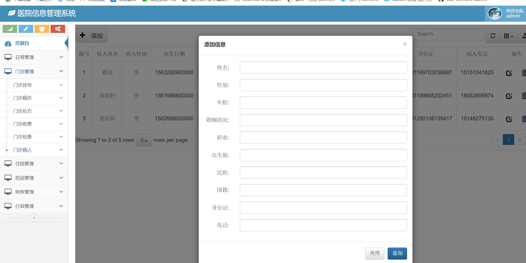Click the 年龄 input field
This screenshot has width=526, height=263.
(x=323, y=102)
